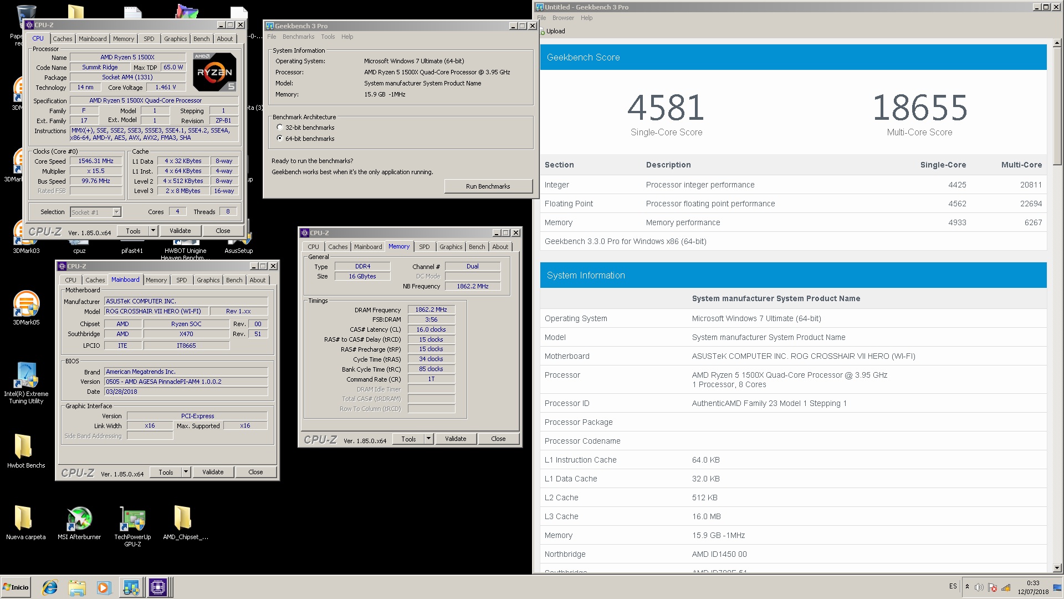
Task: Open the Action Center flag icon
Action: click(993, 587)
